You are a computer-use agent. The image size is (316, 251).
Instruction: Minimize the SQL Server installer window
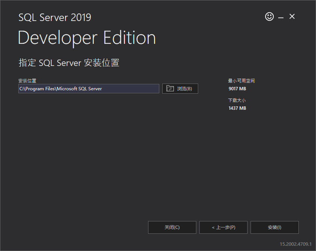pyautogui.click(x=281, y=18)
